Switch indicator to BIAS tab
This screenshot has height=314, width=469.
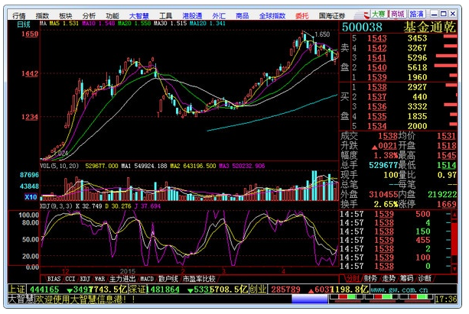[x=54, y=279]
